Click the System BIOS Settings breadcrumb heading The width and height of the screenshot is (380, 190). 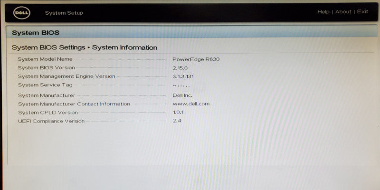click(x=85, y=47)
